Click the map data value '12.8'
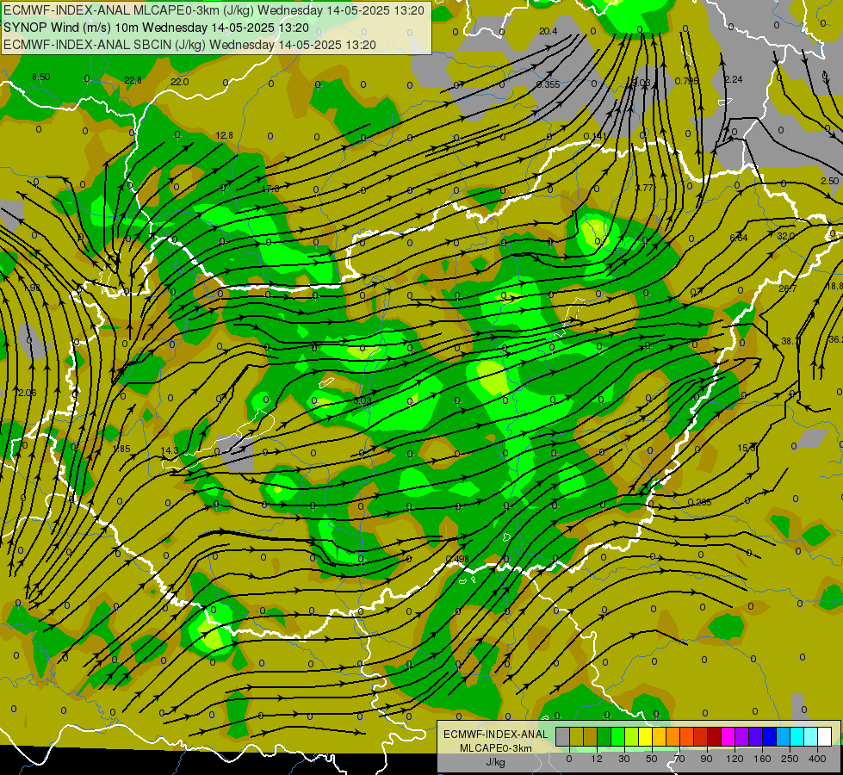The image size is (843, 775). click(224, 135)
